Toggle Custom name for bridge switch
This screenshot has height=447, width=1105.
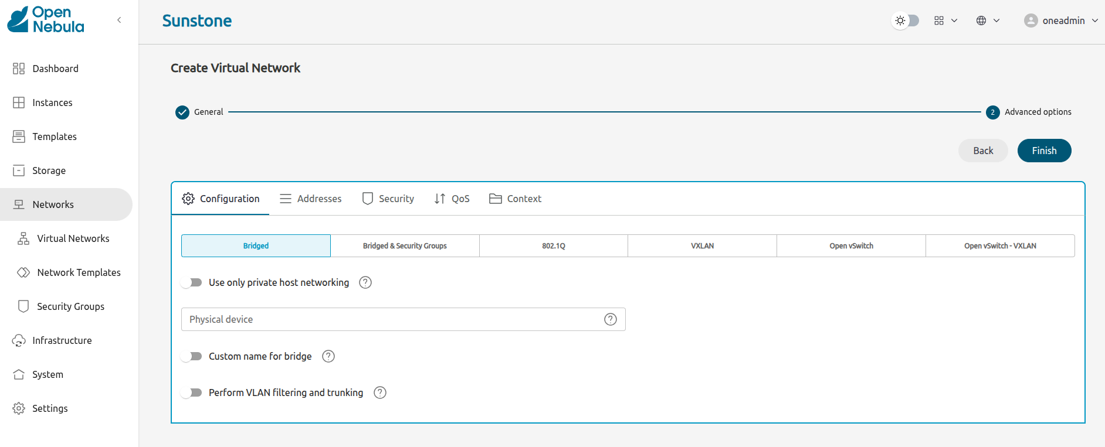point(192,356)
